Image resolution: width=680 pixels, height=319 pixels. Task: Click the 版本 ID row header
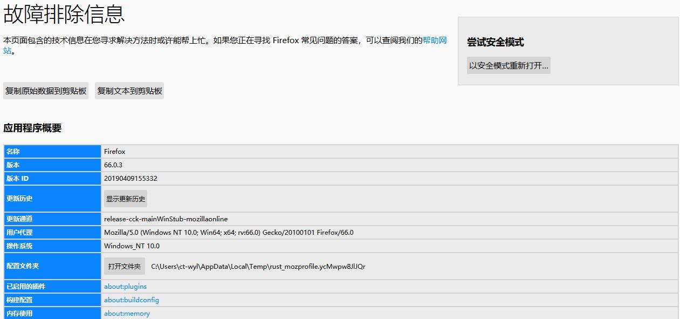(52, 179)
